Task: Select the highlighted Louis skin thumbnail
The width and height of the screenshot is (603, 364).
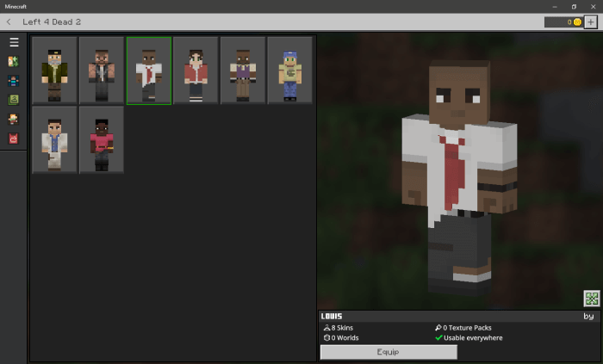Action: click(x=148, y=70)
